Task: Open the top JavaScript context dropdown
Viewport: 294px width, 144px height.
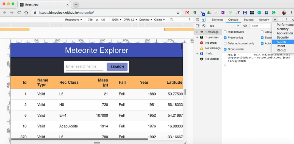Action: coord(224,26)
